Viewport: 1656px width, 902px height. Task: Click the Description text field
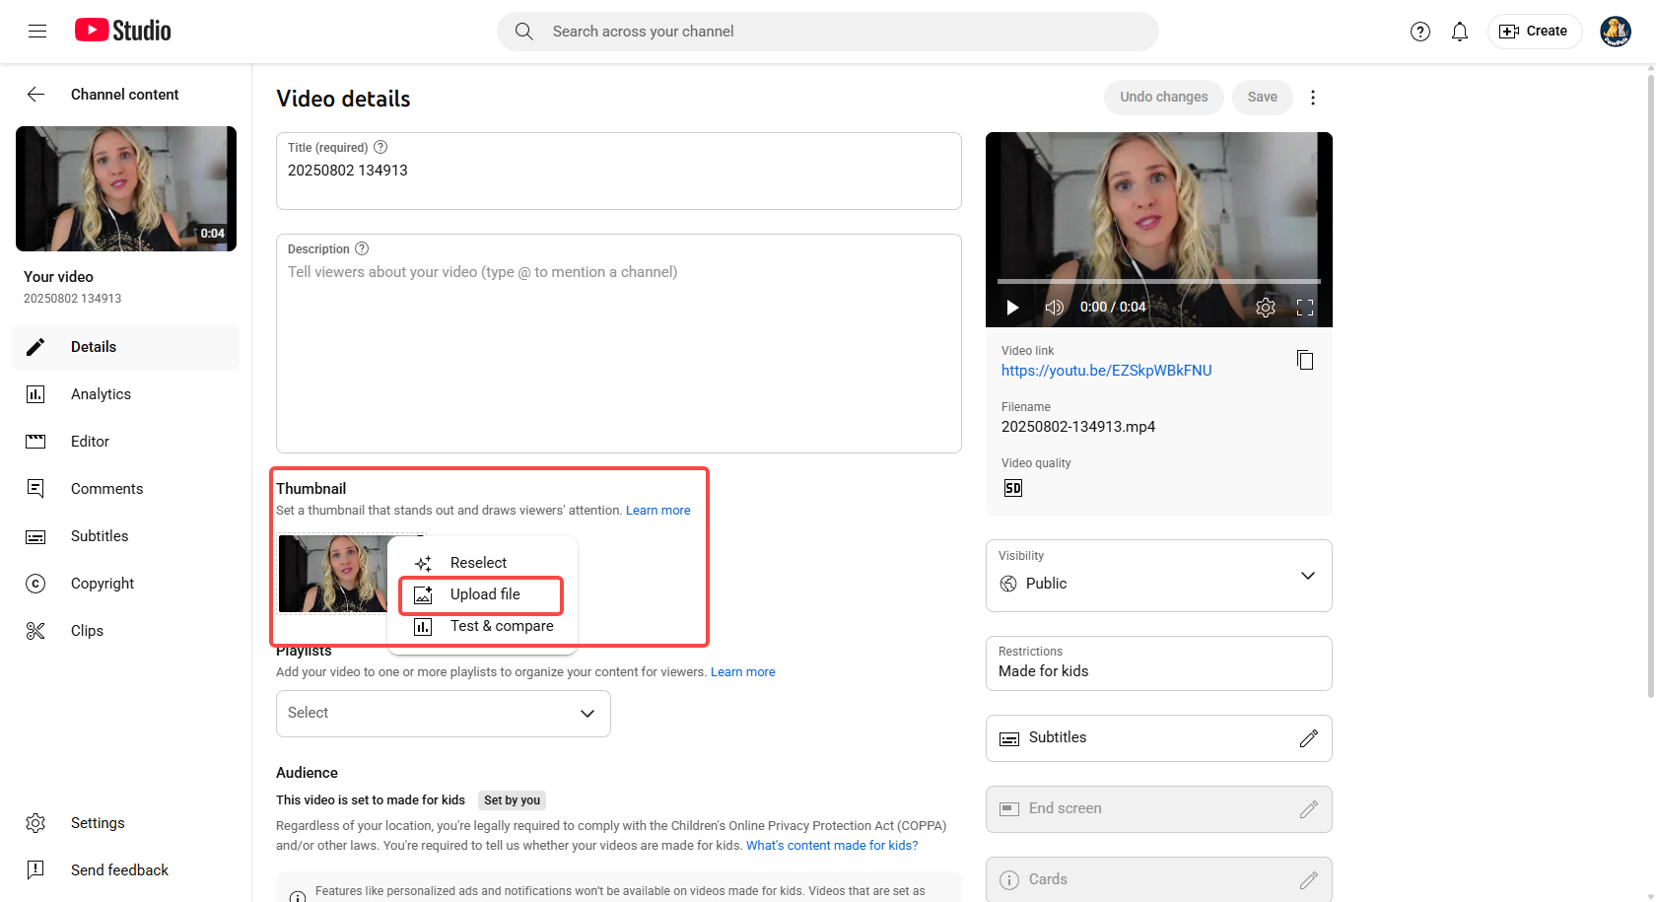[x=618, y=345]
